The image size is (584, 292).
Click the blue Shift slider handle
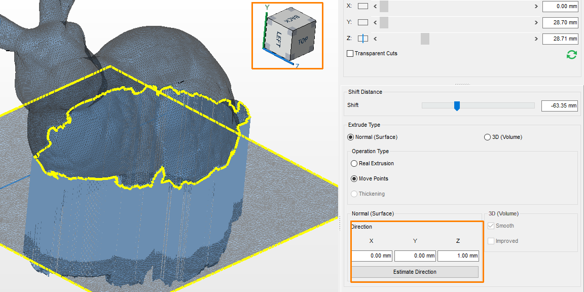(457, 105)
